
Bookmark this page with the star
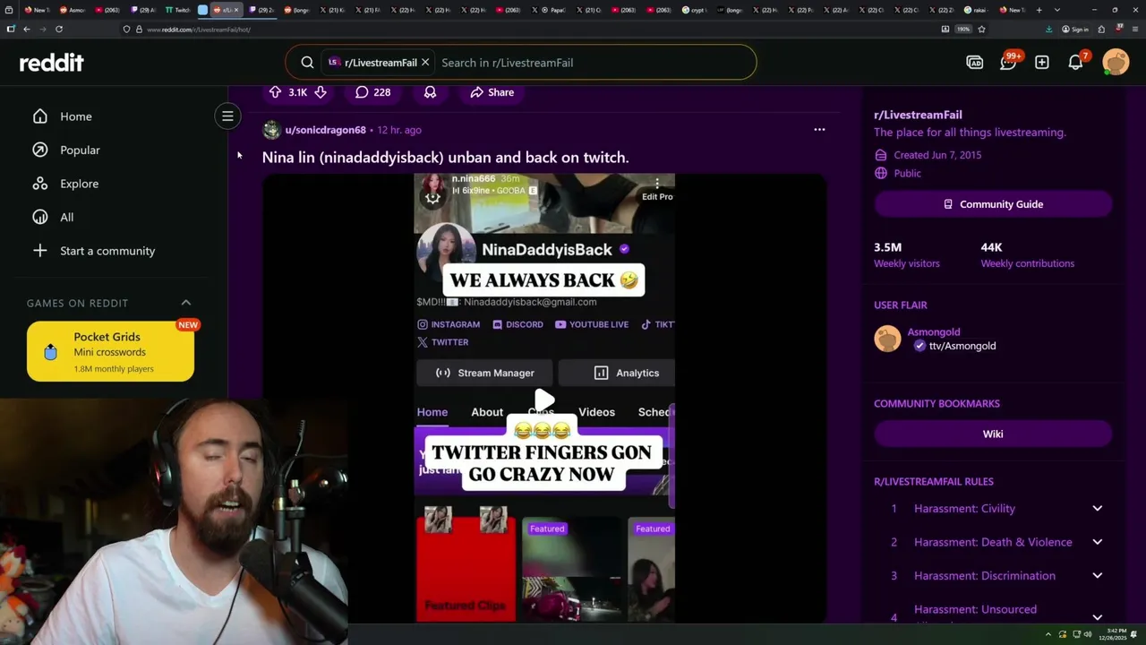[x=982, y=29]
